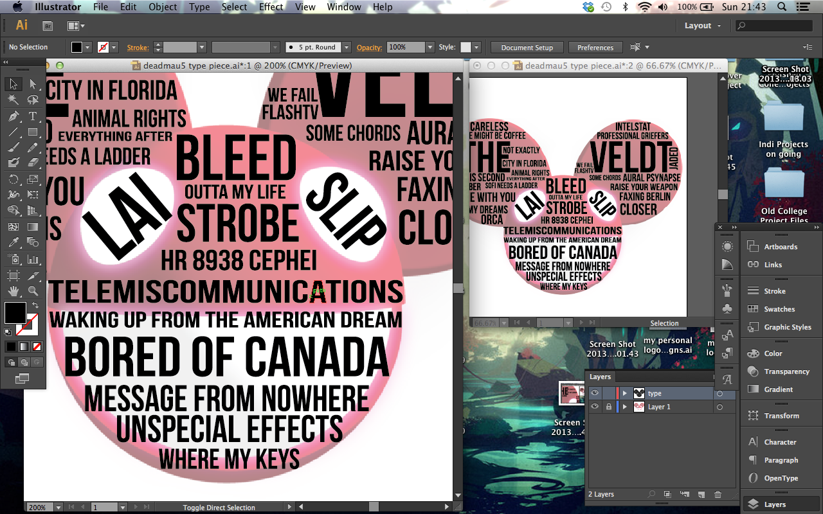Expand the Layer 1 disclosure triangle
Viewport: 823px width, 514px height.
pyautogui.click(x=624, y=407)
